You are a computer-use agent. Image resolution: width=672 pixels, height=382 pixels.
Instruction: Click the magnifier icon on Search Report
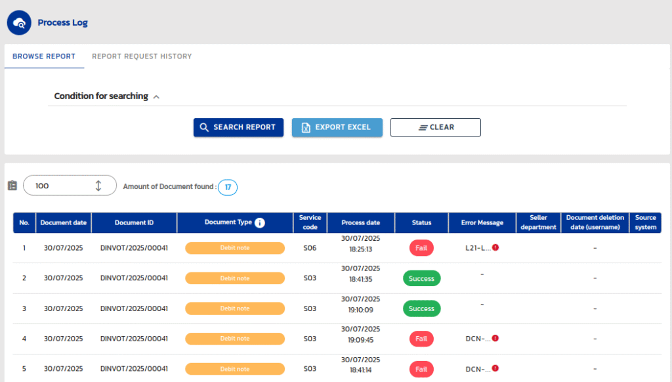coord(204,127)
